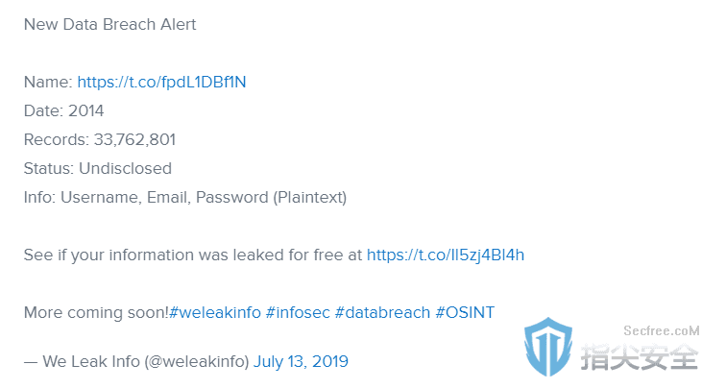Screen dimensions: 726x389
Task: Open the #weleakinfo hashtag
Action: coord(215,312)
